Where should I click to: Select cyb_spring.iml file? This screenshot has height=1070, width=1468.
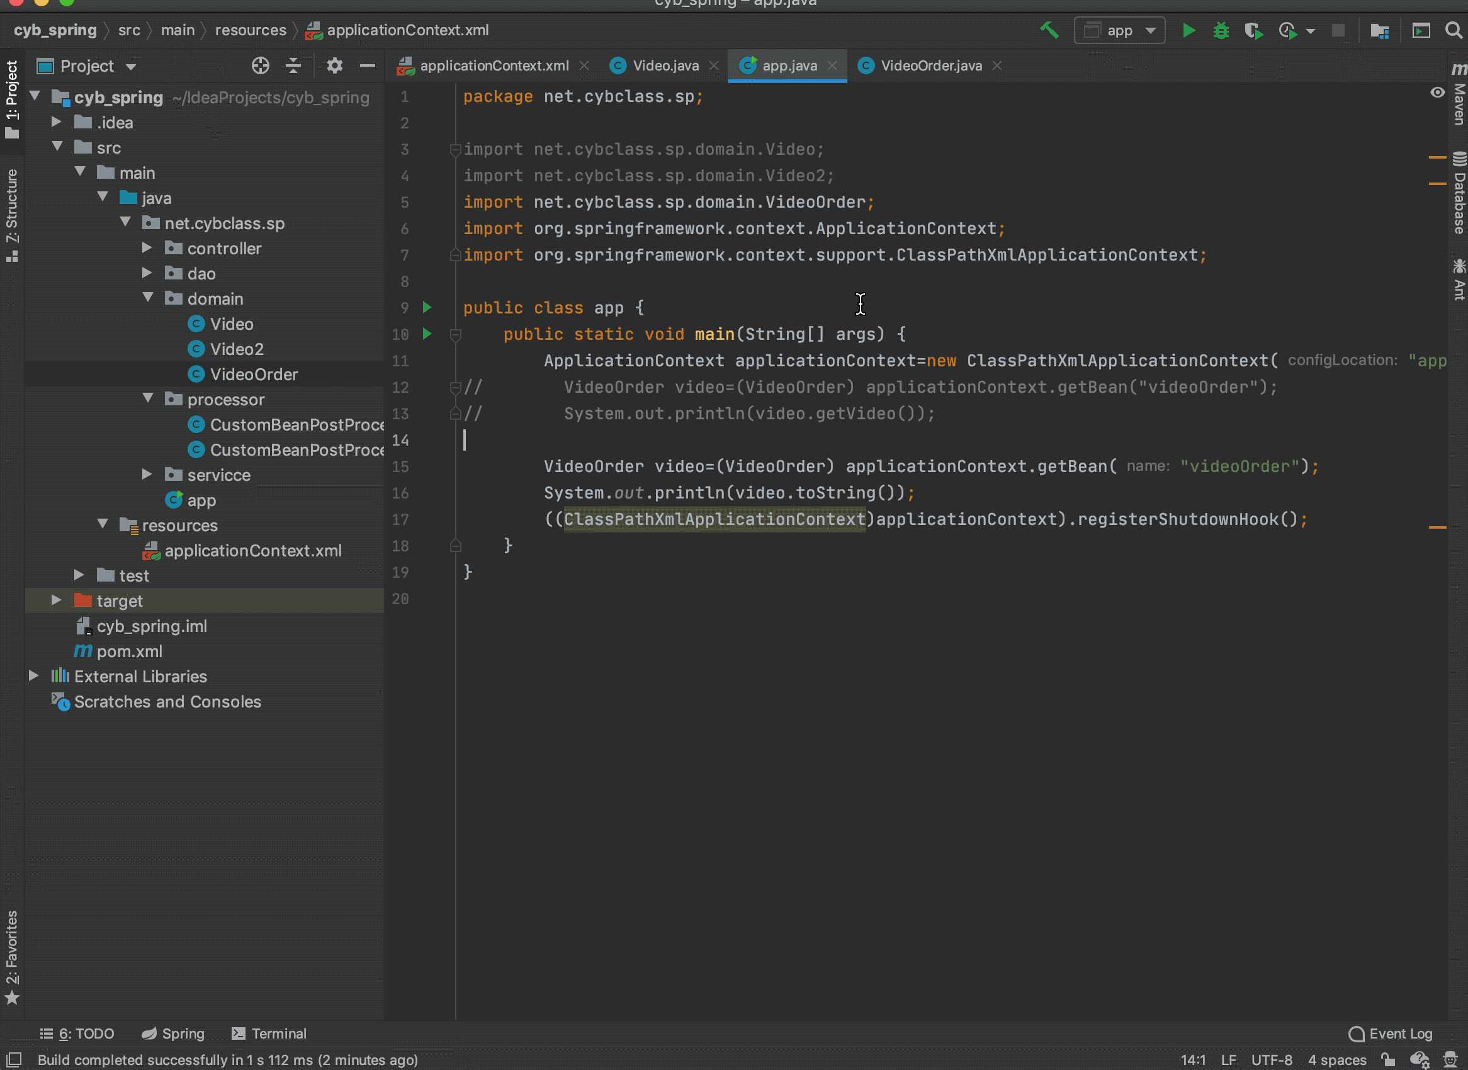click(152, 626)
